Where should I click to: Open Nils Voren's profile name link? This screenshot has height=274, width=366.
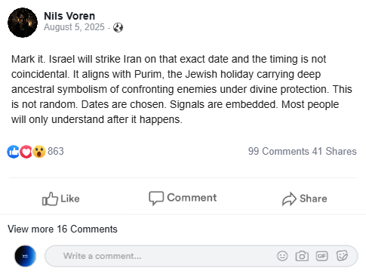click(x=69, y=16)
